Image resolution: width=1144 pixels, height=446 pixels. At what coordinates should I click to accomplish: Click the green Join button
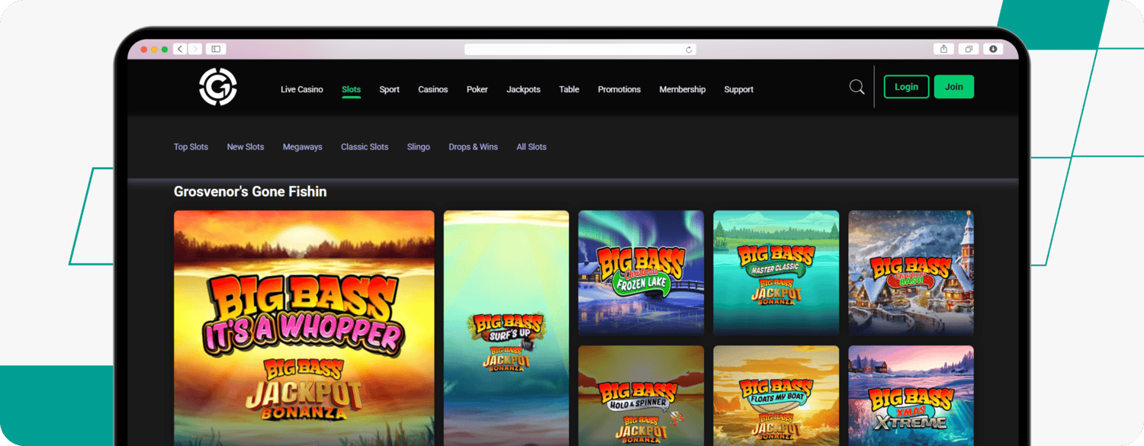[954, 87]
